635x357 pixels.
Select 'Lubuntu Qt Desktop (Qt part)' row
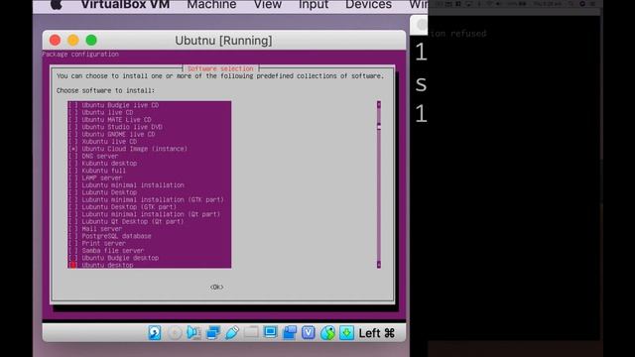[x=133, y=222]
